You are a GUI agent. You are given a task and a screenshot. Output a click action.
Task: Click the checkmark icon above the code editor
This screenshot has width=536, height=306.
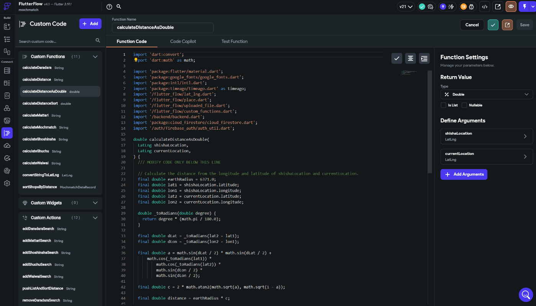397,58
